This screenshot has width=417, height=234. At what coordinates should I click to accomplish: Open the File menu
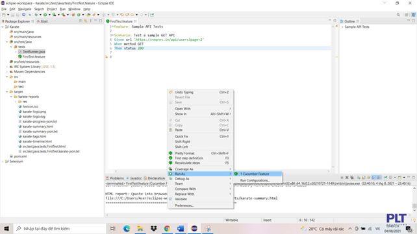tap(4, 9)
